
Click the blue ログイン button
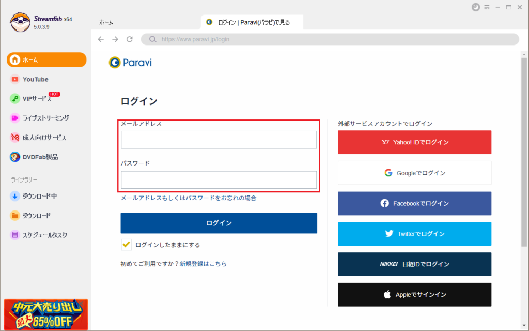219,223
